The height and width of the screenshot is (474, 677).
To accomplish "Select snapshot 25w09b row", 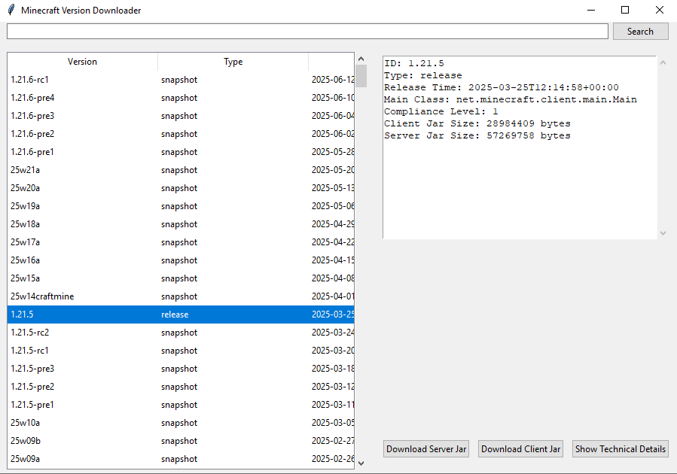I will click(181, 441).
